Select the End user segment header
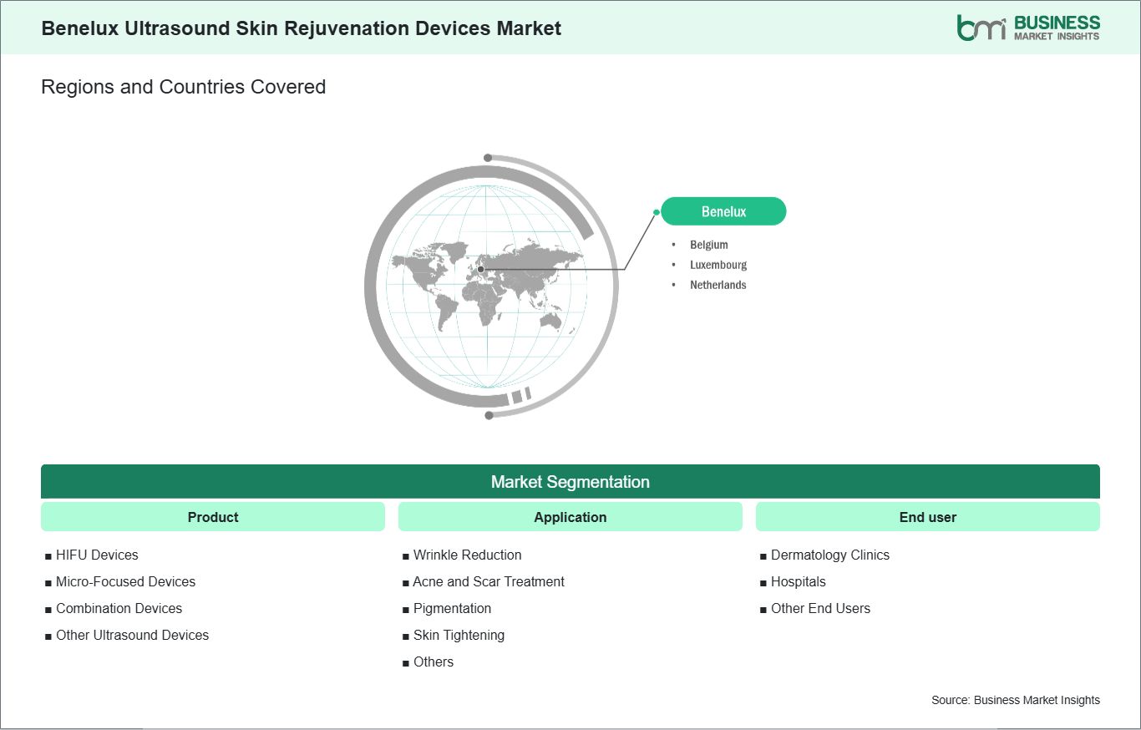The height and width of the screenshot is (730, 1141). (x=928, y=517)
